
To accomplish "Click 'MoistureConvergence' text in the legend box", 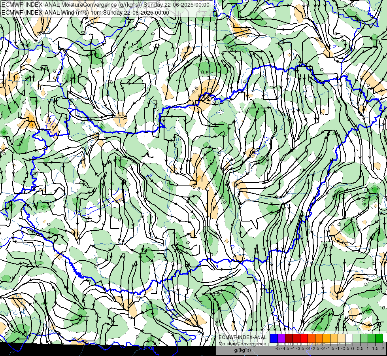I will 242,344.
